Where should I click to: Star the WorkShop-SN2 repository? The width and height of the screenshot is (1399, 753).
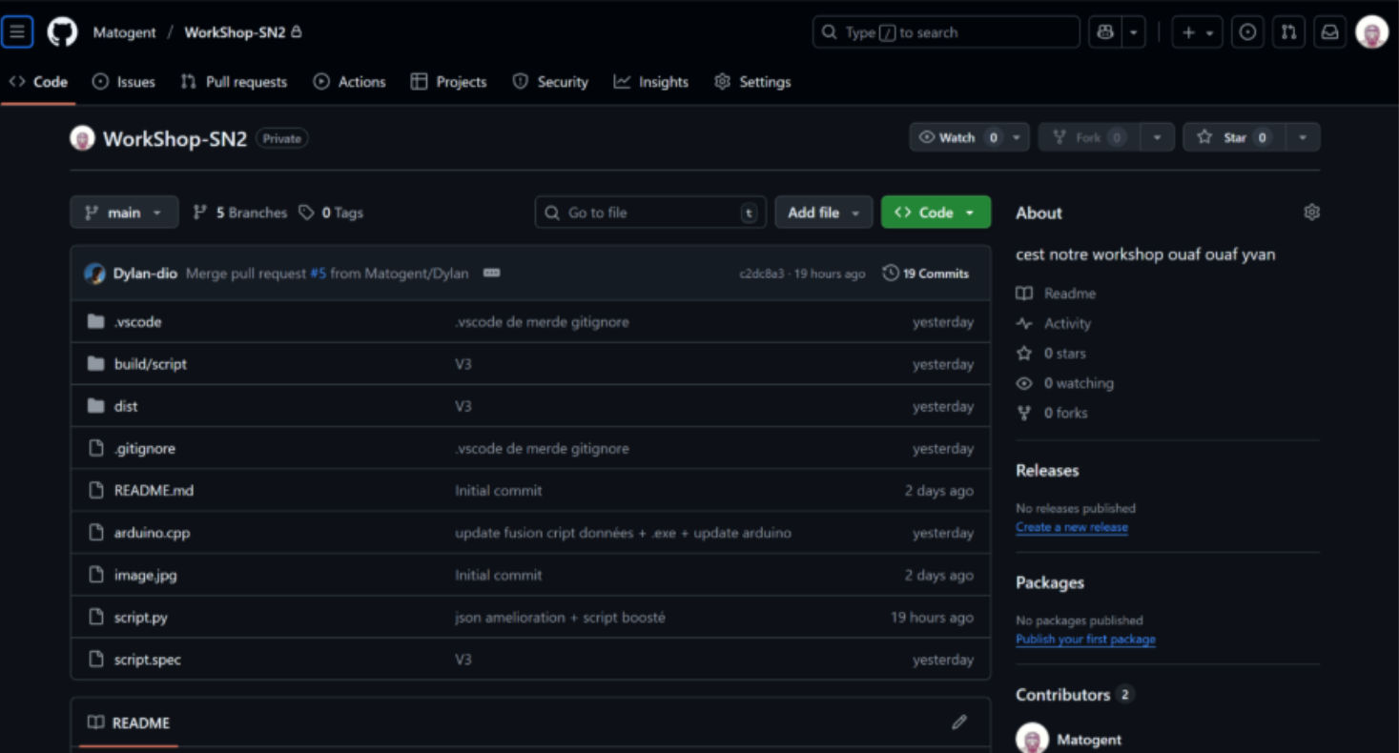pos(1234,137)
